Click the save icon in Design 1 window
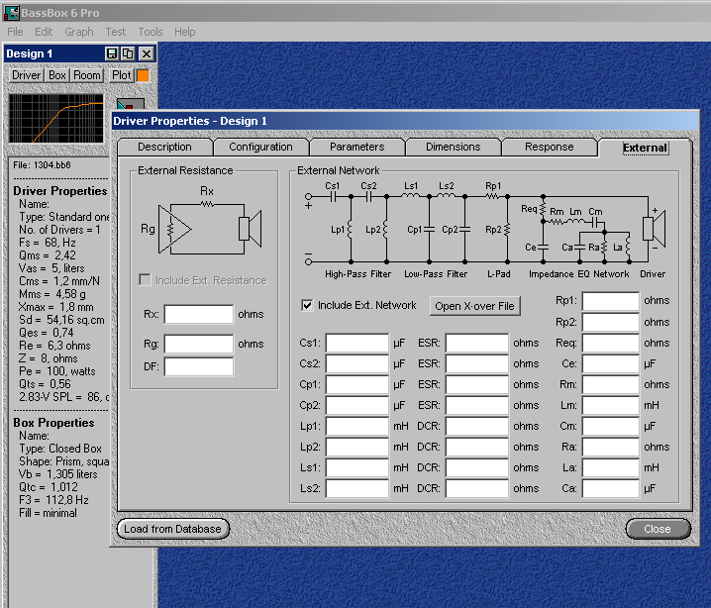The height and width of the screenshot is (608, 711). coord(111,53)
